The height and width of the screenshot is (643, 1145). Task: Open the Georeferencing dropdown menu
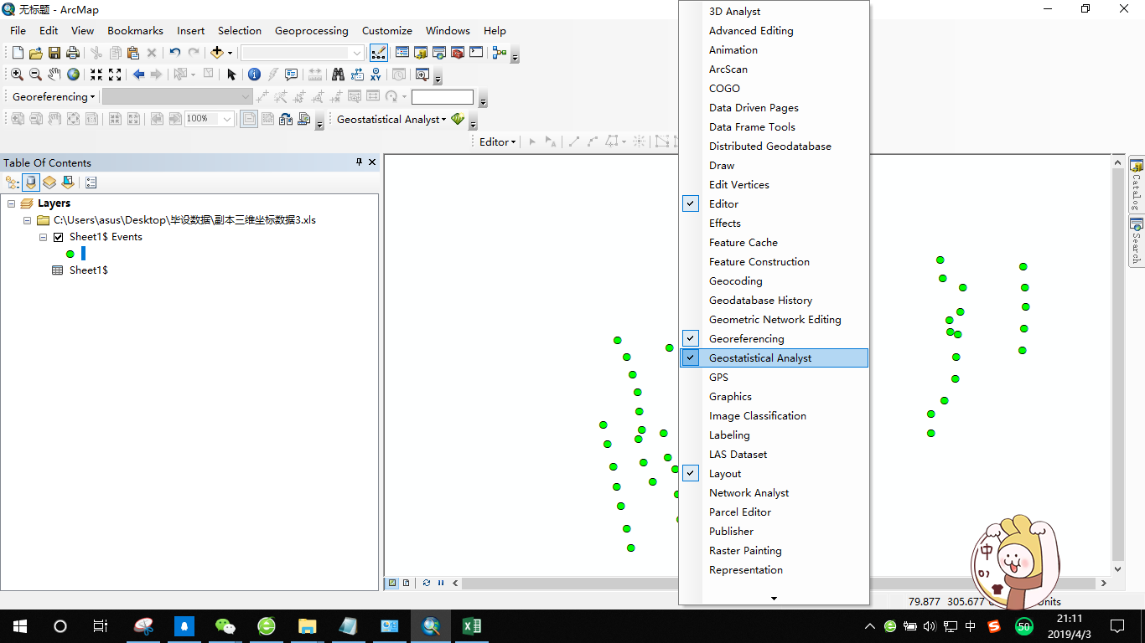tap(54, 97)
